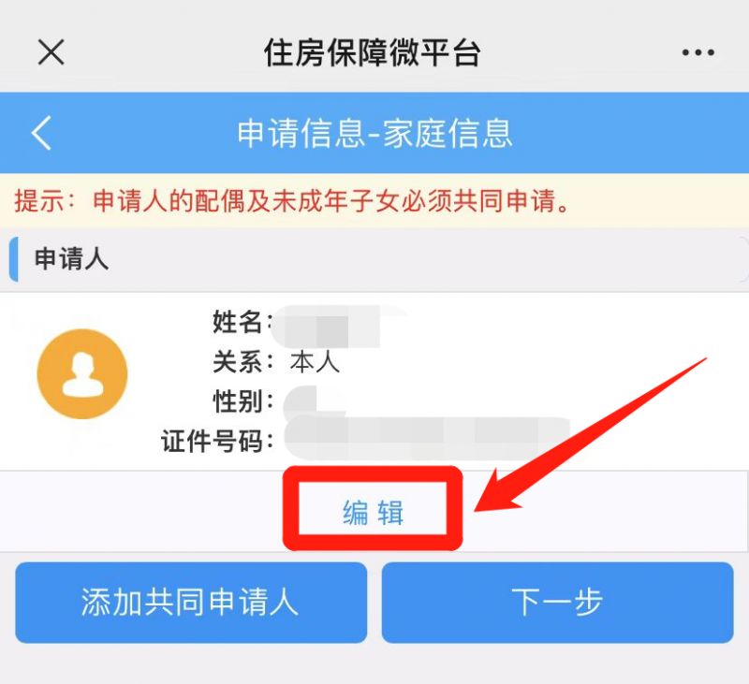Viewport: 749px width, 684px height.
Task: Go back using the left chevron arrow
Action: pyautogui.click(x=41, y=133)
